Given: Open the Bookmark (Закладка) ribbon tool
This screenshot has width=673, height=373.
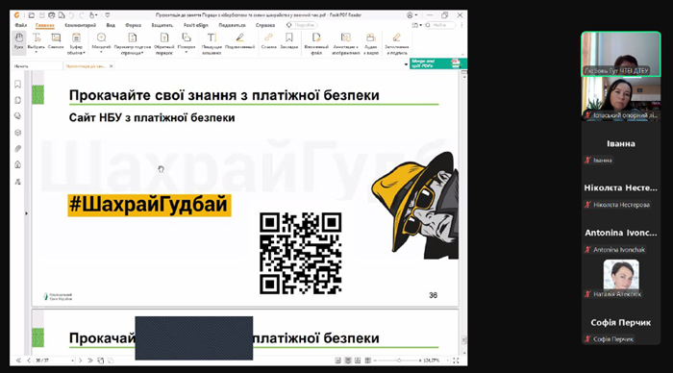Looking at the screenshot, I should point(289,41).
